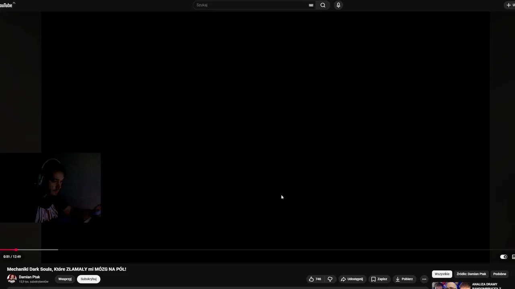The height and width of the screenshot is (289, 515).
Task: Start voice search with microphone icon
Action: pos(338,5)
